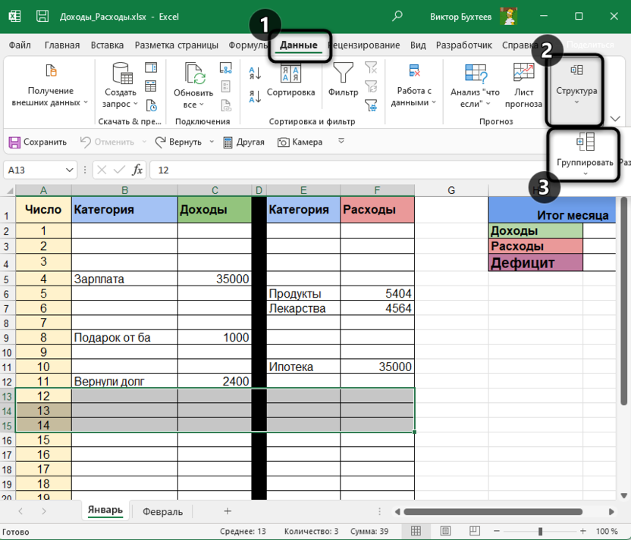631x540 pixels.
Task: Open the Name Box dropdown arrow
Action: 70,170
